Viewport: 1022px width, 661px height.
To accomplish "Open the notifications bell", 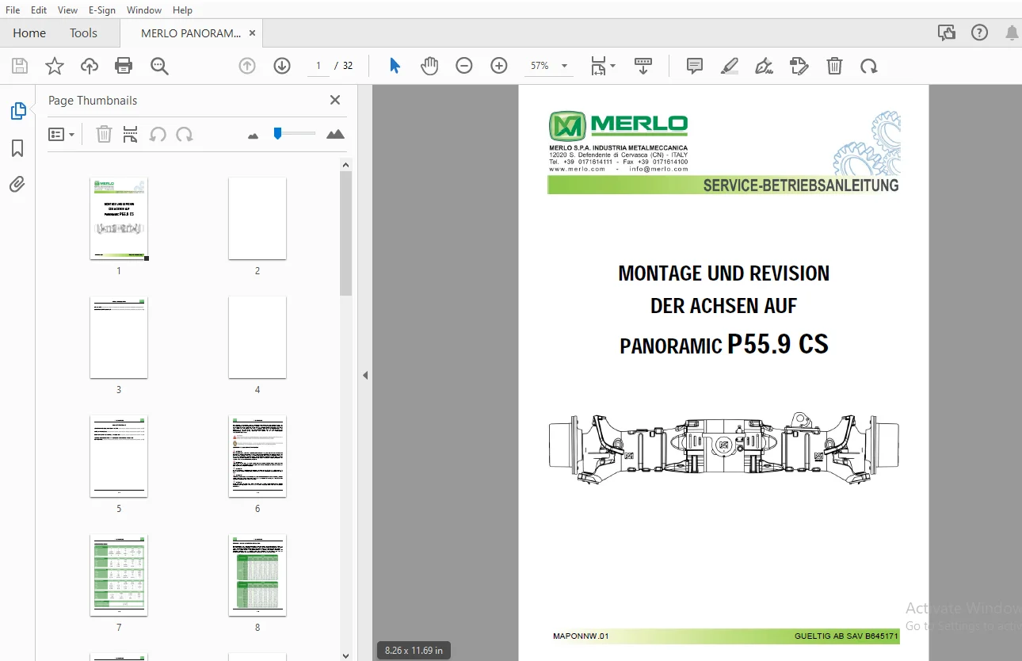I will click(x=1012, y=32).
